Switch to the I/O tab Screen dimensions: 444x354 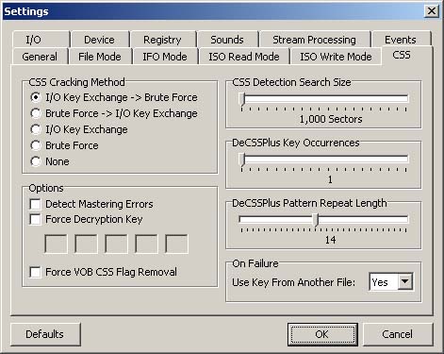coord(41,40)
